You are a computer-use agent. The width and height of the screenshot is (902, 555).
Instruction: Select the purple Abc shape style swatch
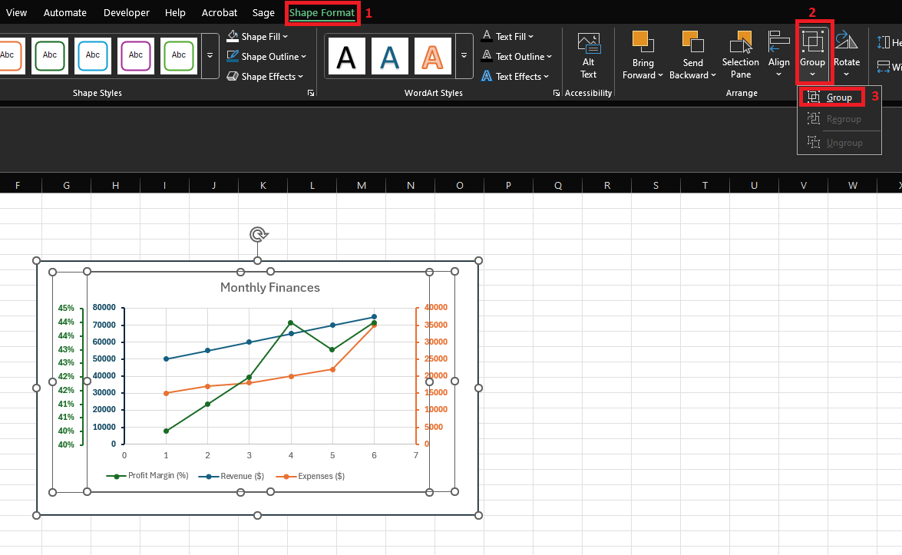[x=135, y=55]
